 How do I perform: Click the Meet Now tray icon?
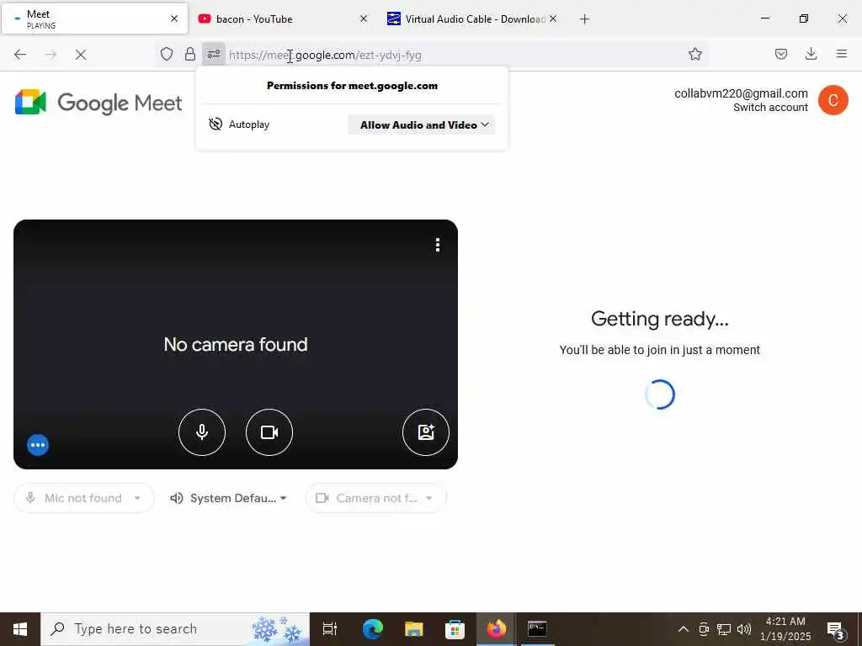point(704,629)
